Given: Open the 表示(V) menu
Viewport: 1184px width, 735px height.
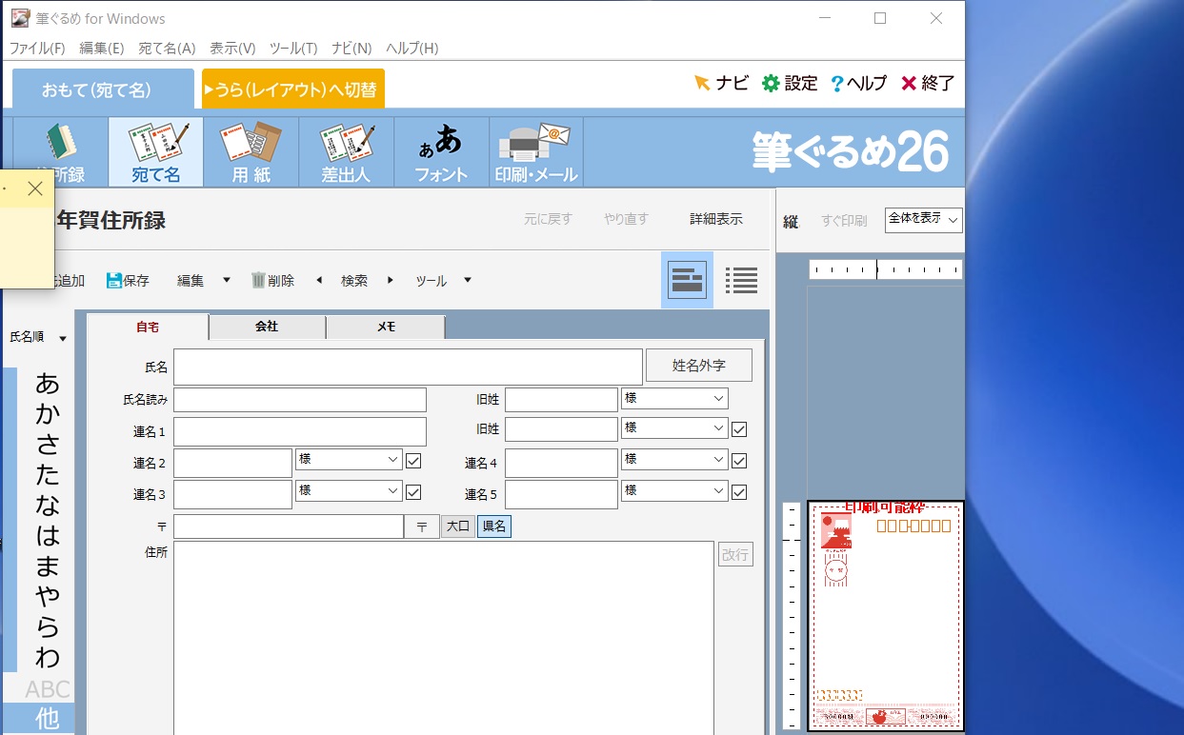Looking at the screenshot, I should 232,49.
